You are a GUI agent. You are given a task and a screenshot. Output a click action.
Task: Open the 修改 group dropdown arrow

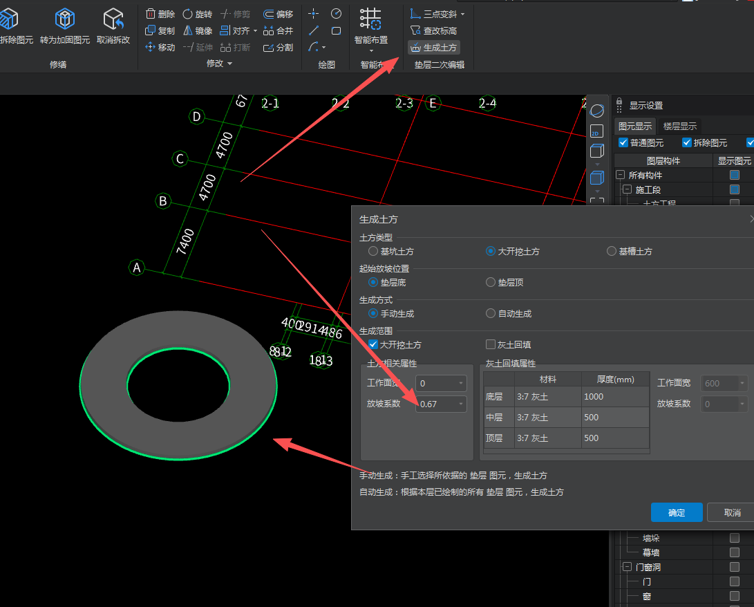230,64
